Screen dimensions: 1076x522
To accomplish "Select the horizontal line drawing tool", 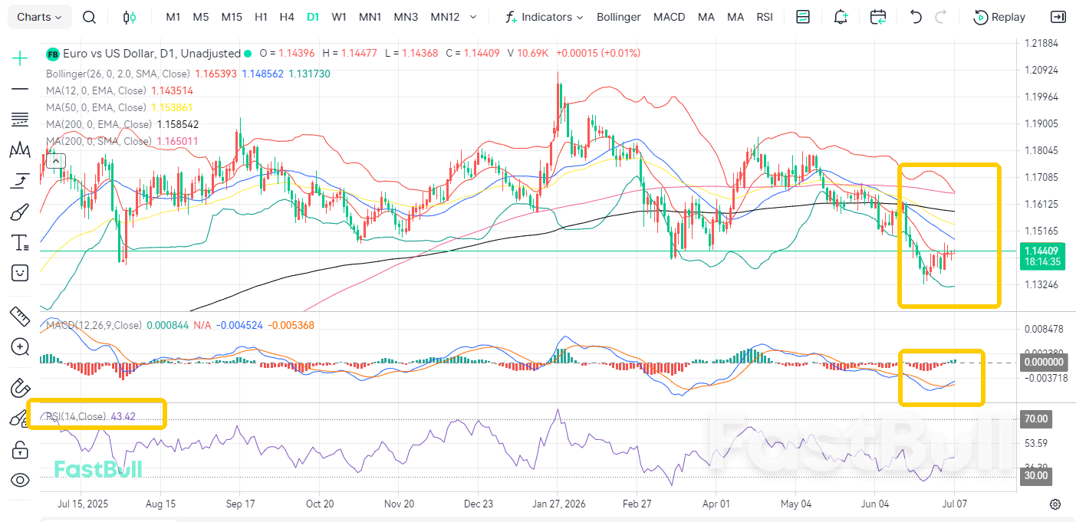I will (x=20, y=89).
